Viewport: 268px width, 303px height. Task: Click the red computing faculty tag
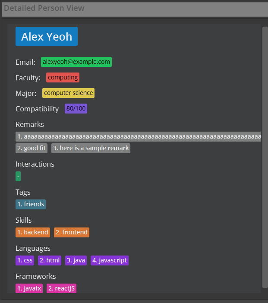pyautogui.click(x=63, y=78)
